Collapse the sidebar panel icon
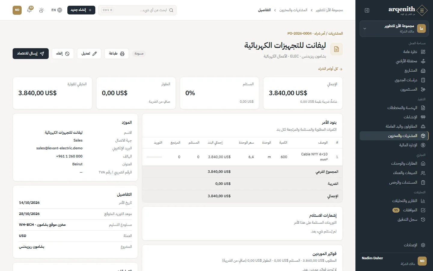The image size is (433, 271). tap(367, 10)
